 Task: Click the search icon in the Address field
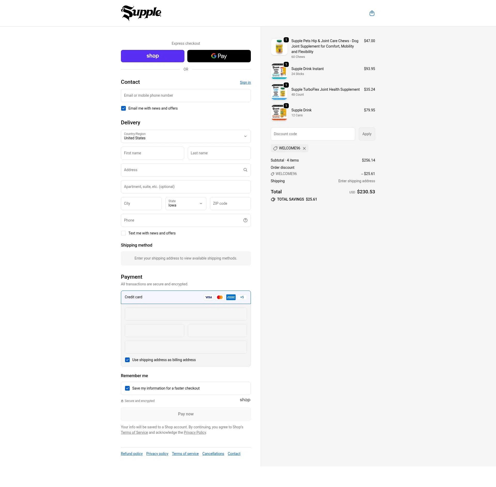(x=245, y=170)
